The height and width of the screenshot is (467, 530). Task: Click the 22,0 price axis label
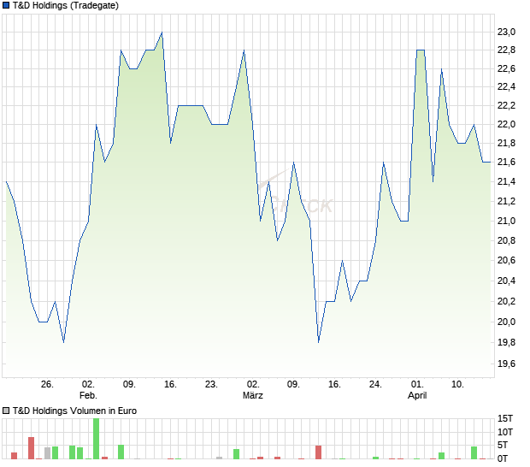click(506, 124)
